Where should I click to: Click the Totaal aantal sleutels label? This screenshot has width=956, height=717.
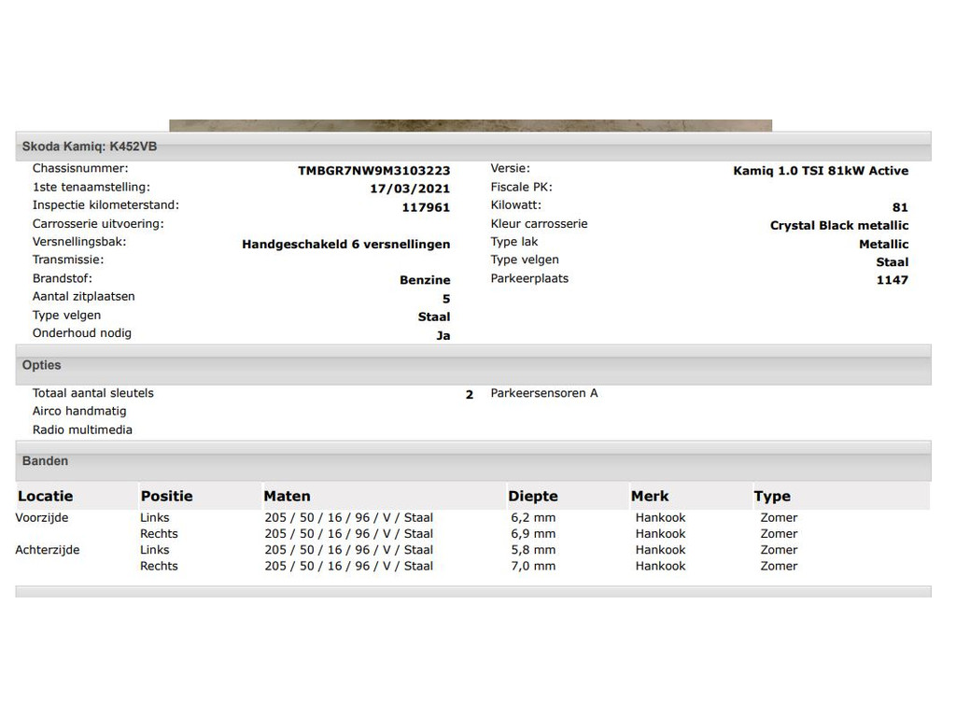[92, 393]
